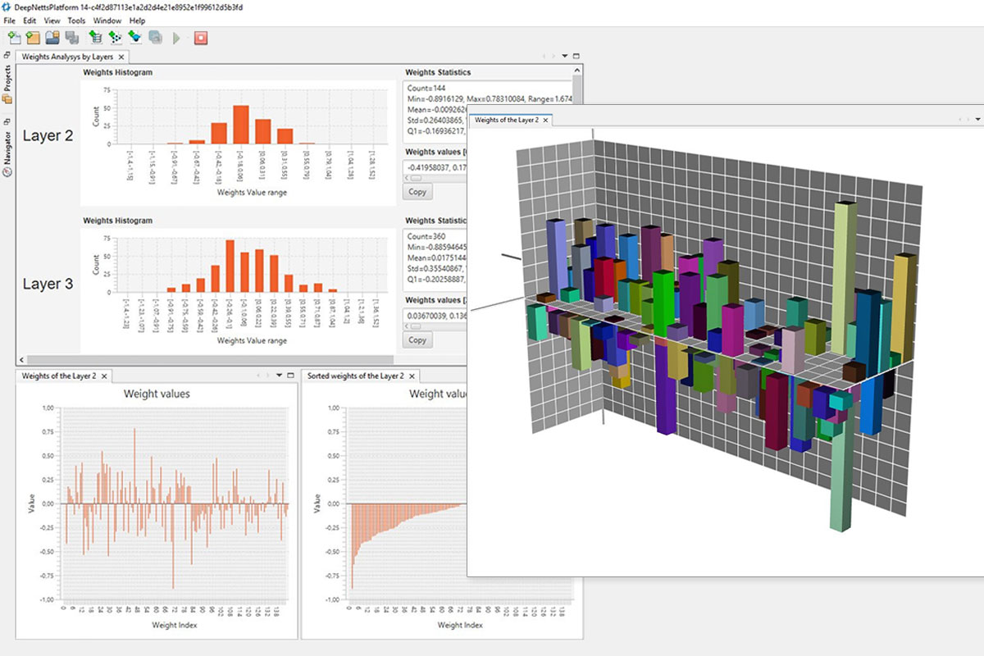Screen dimensions: 984x656
Task: Close the Weights Analysys by Layers tab
Action: tap(121, 57)
